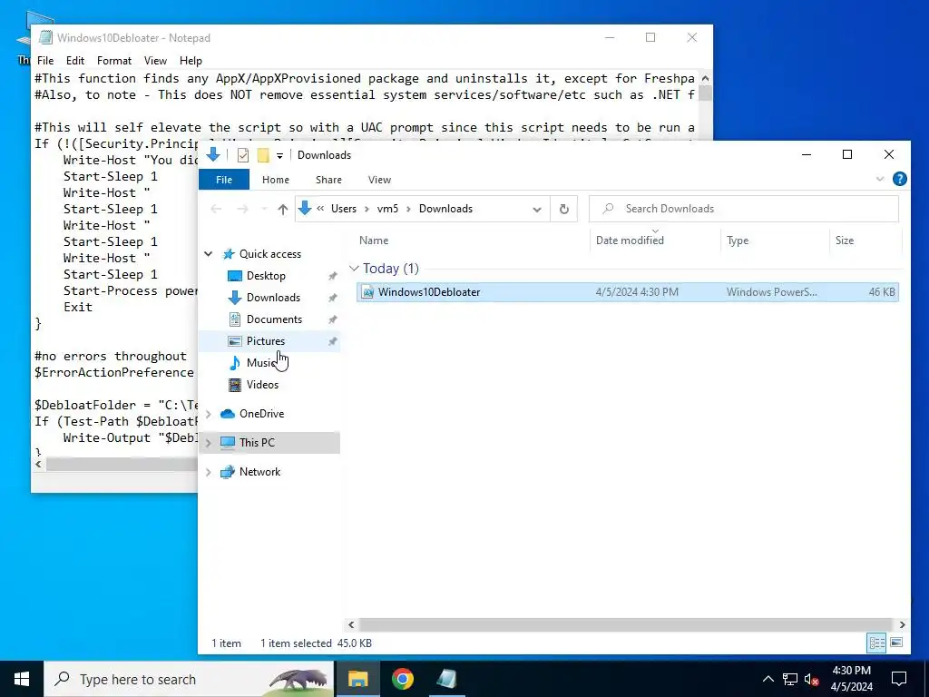This screenshot has height=697, width=929.
Task: Collapse Quick access tree node
Action: coord(209,254)
